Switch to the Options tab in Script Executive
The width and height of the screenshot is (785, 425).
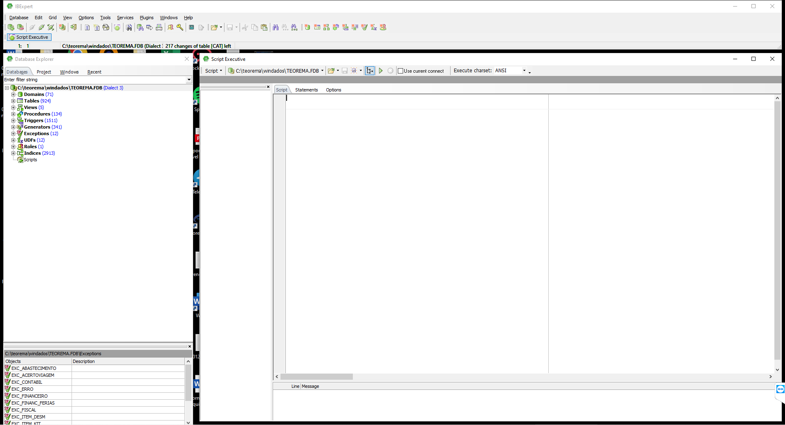[x=333, y=90]
